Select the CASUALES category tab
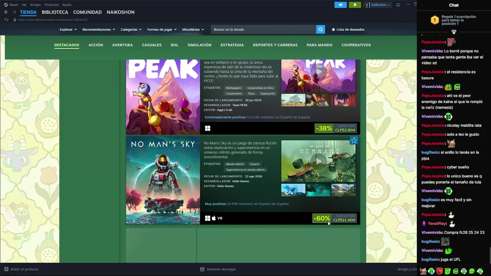 [152, 45]
